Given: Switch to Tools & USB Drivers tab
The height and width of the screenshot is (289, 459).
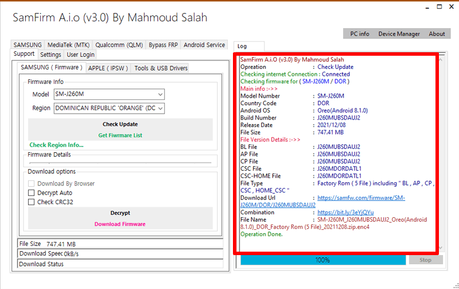Looking at the screenshot, I should point(161,68).
